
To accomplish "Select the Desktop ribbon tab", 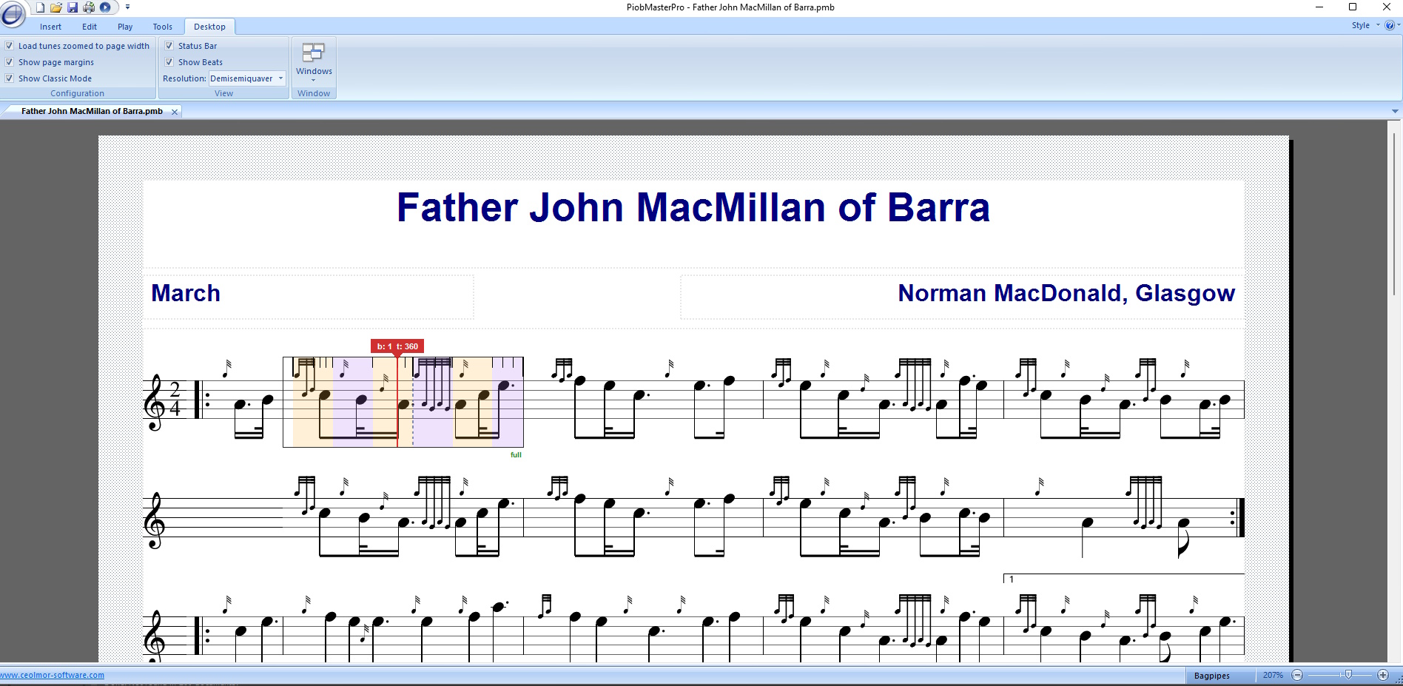I will (x=209, y=27).
